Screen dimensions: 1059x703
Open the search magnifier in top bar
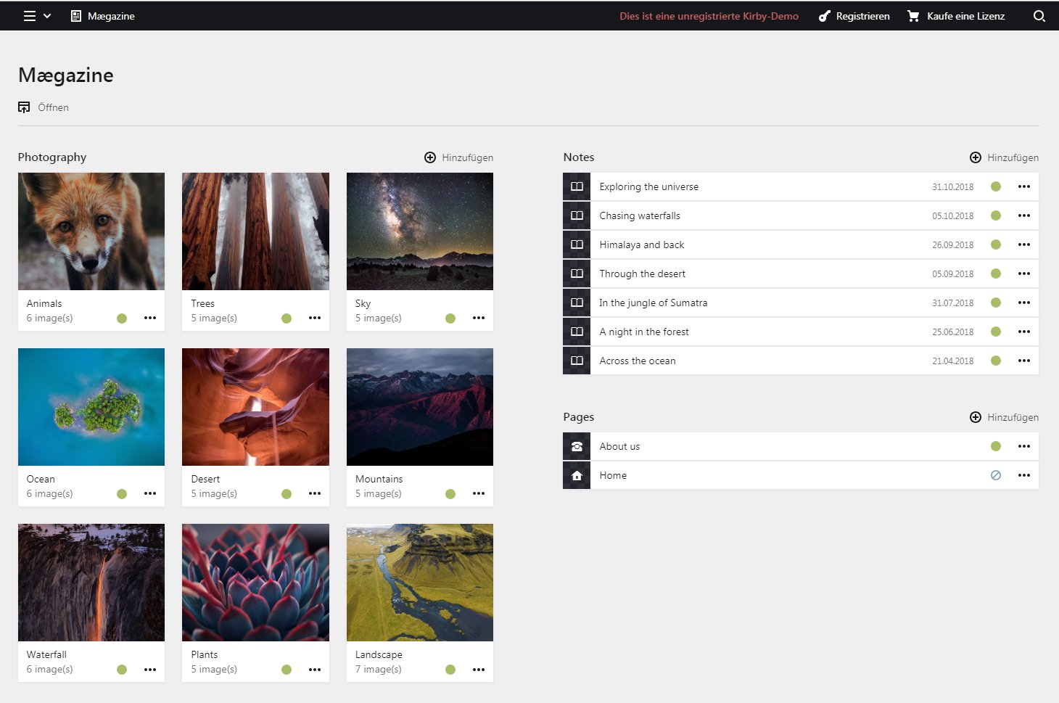tap(1039, 16)
